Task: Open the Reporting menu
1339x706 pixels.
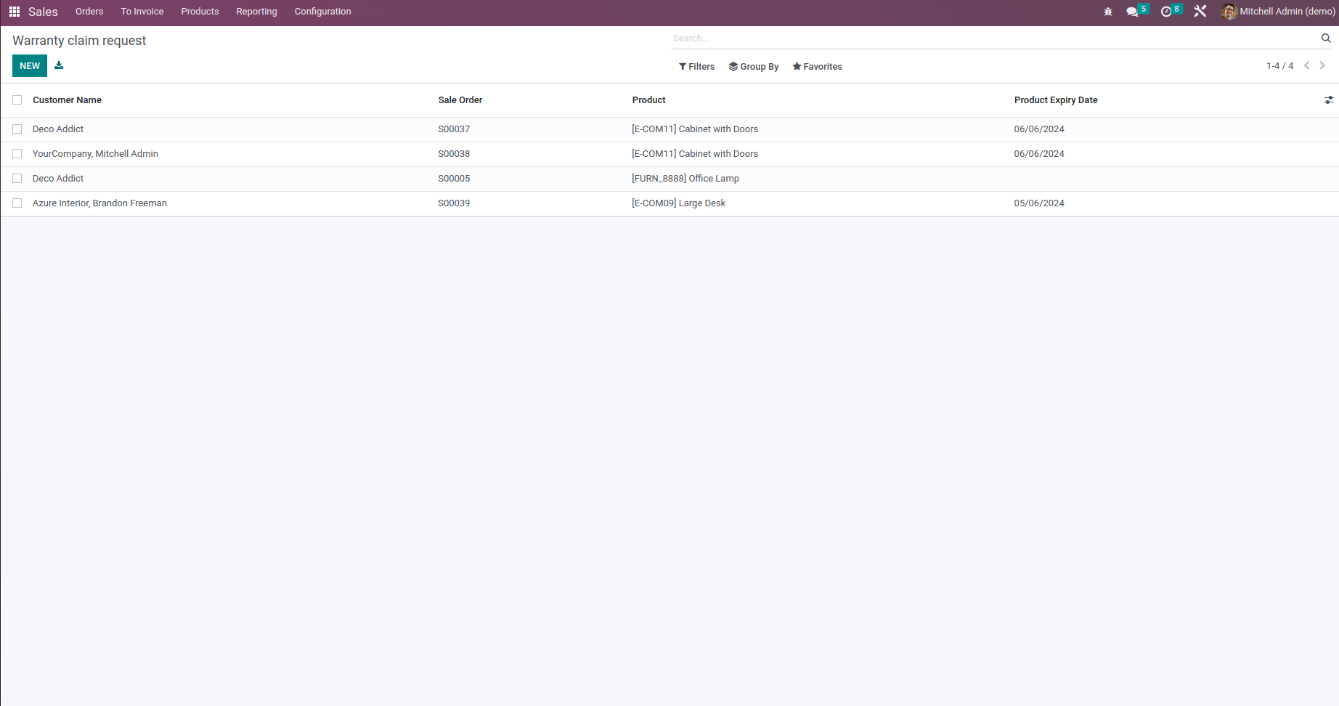Action: (256, 12)
